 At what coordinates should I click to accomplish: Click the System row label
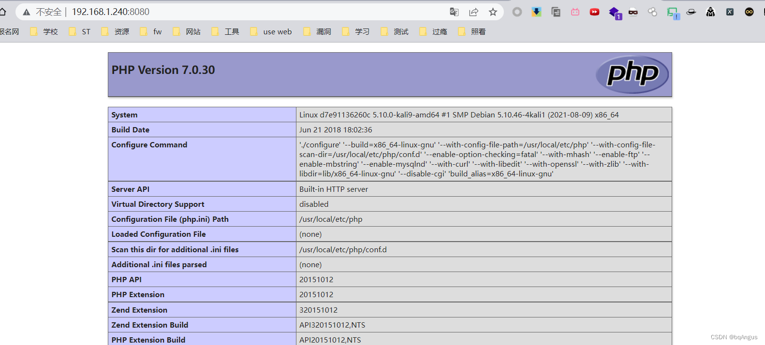point(124,115)
